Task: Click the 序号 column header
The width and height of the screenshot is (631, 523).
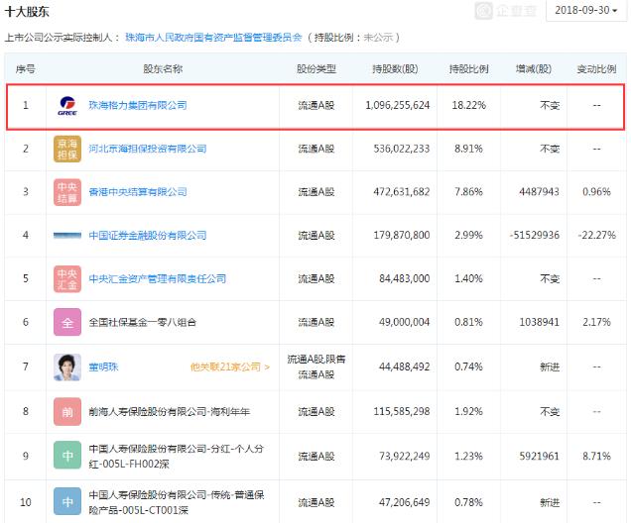Action: point(26,68)
